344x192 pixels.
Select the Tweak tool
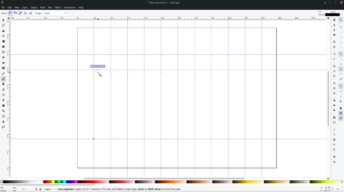pyautogui.click(x=3, y=31)
